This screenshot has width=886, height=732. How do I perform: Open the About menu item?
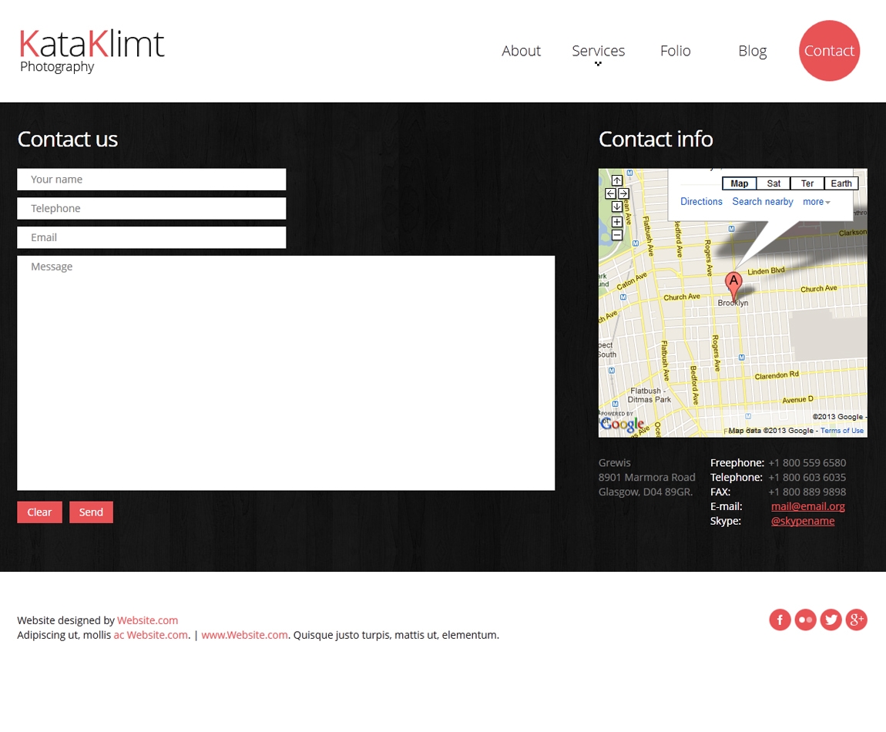pos(521,51)
